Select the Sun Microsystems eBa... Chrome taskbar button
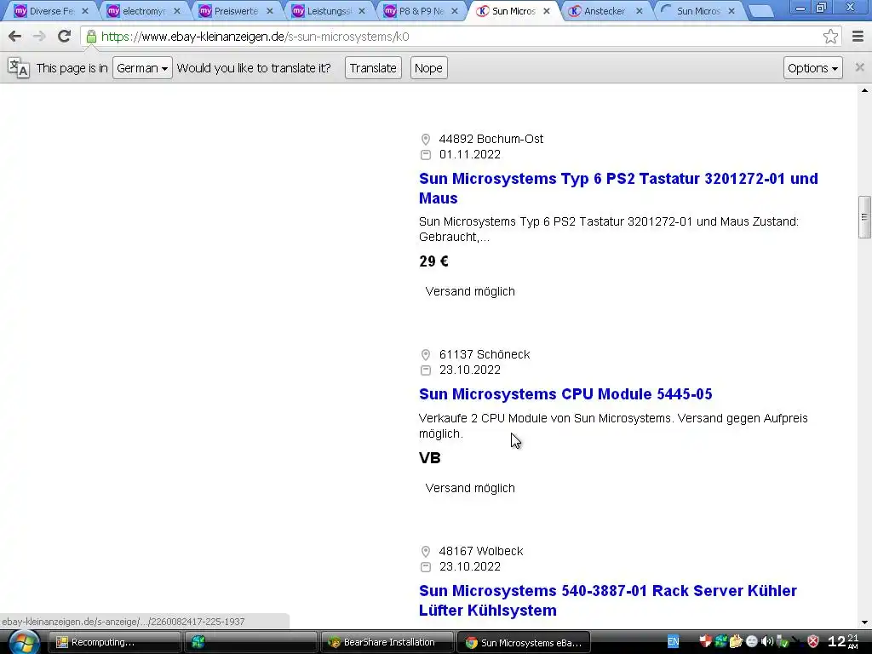Screen dimensions: 872x654 coord(523,642)
